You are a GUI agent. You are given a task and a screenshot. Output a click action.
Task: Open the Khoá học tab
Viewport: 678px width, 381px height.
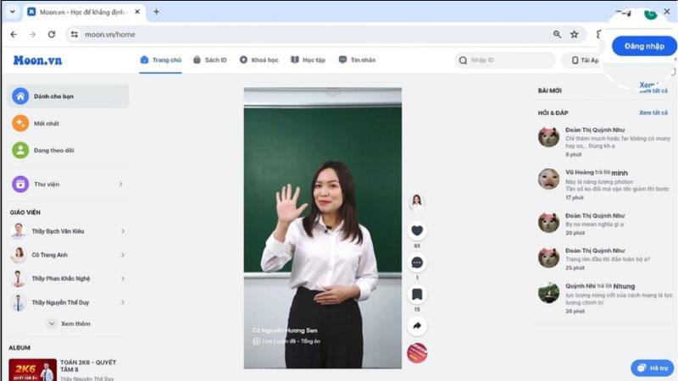(258, 60)
